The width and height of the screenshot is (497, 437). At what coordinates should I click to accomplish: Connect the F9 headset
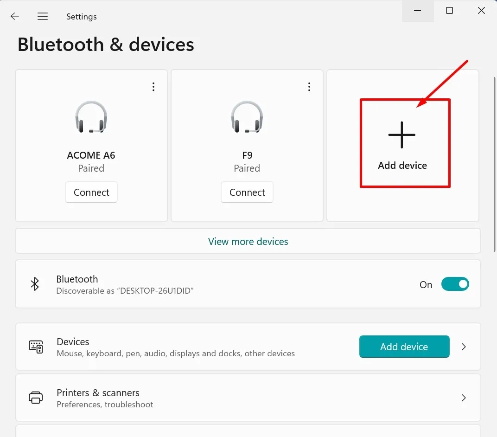pyautogui.click(x=247, y=192)
